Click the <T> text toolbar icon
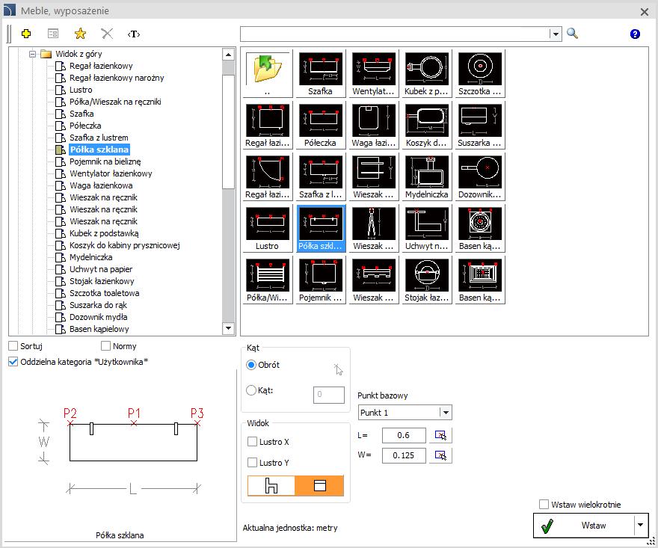This screenshot has width=658, height=548. coord(134,34)
